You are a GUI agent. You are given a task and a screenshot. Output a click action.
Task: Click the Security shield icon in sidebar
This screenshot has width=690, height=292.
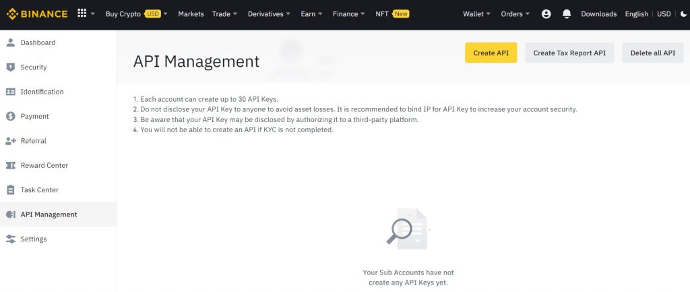10,67
